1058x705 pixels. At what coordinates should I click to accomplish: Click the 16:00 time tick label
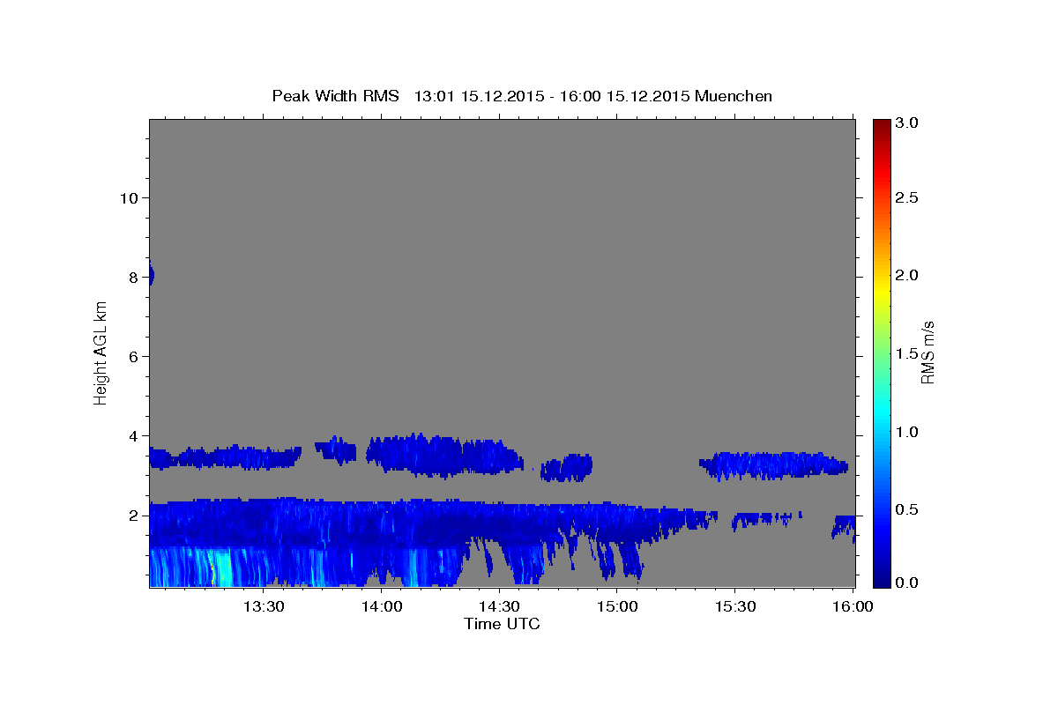pyautogui.click(x=853, y=606)
